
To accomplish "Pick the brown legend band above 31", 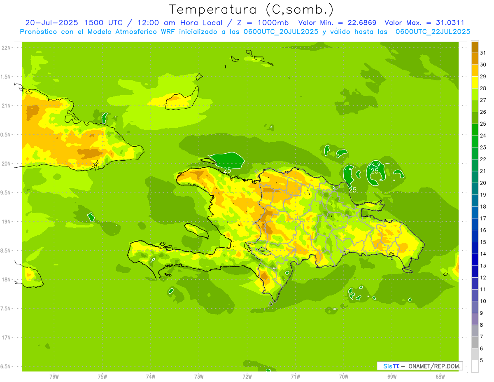I will tap(475, 47).
